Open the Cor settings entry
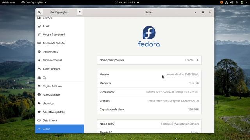 click(59, 77)
